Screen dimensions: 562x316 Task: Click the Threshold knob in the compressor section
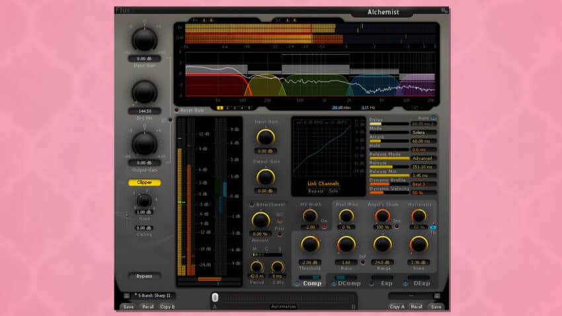pos(309,245)
